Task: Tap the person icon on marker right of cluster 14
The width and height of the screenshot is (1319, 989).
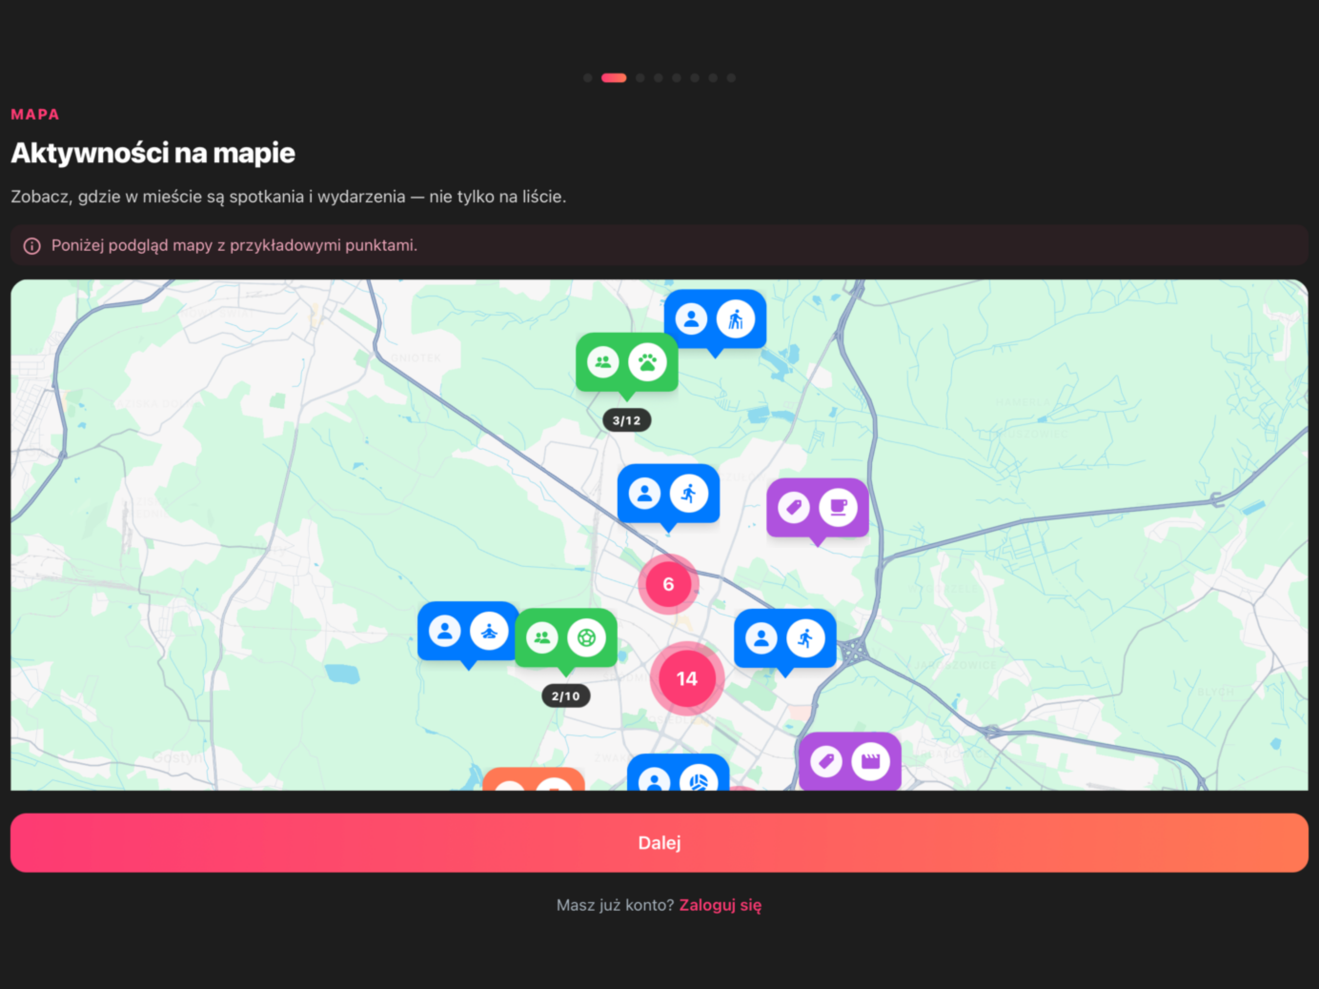Action: pyautogui.click(x=762, y=638)
